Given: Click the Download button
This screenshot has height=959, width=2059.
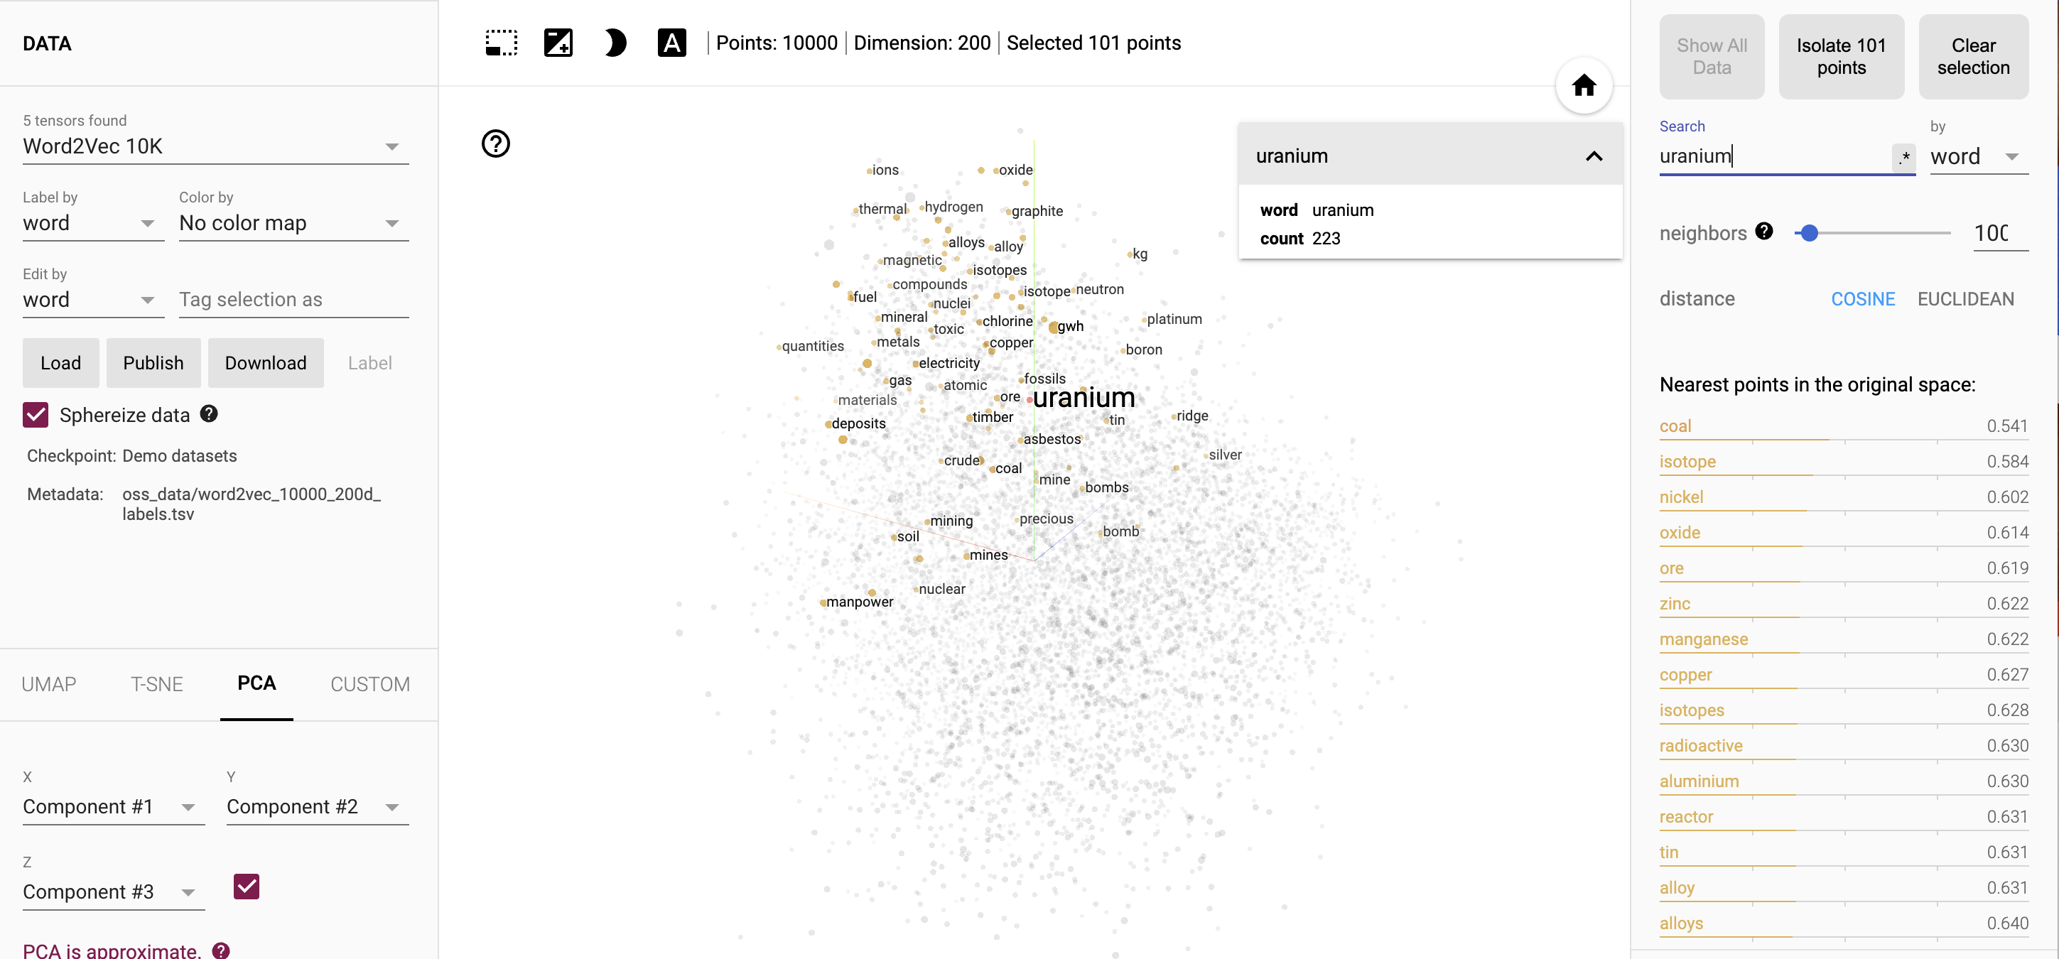Looking at the screenshot, I should coord(265,362).
